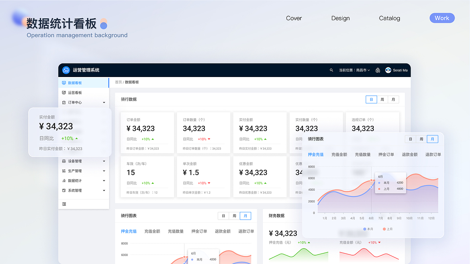
Task: Switch to 押金充值 tab in floating chart card
Action: (316, 155)
